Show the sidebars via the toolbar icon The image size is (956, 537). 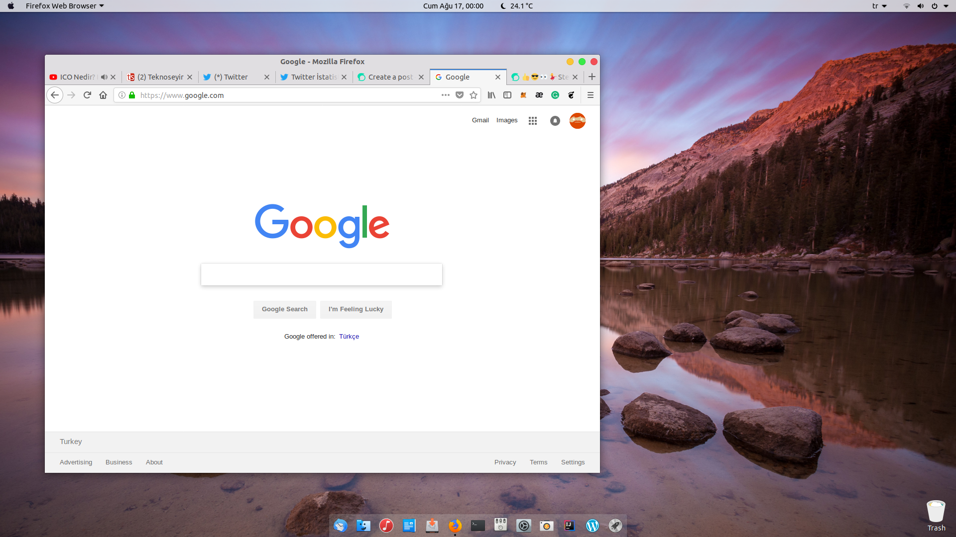(x=507, y=95)
